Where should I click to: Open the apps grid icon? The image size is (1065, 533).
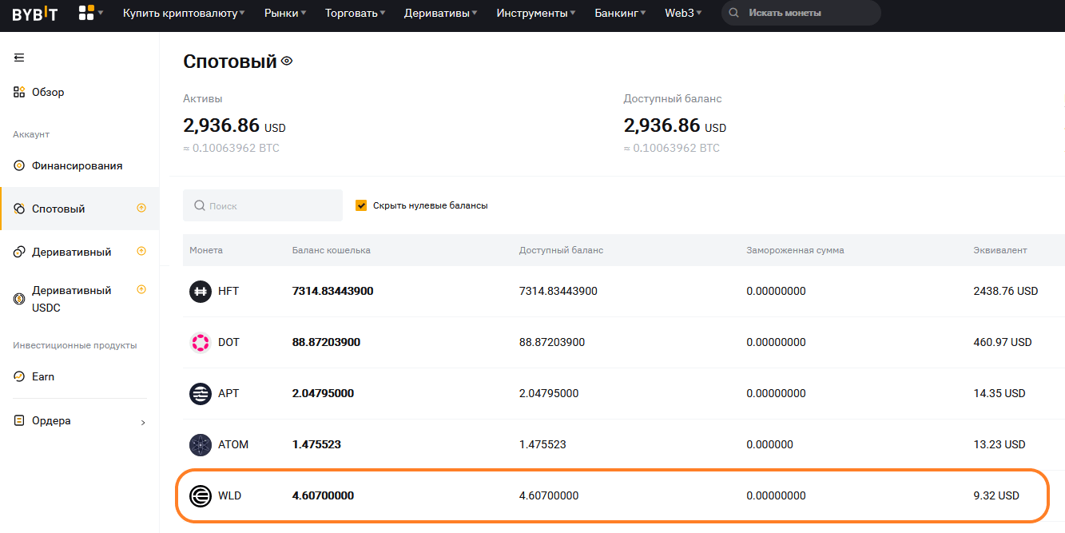tap(86, 13)
